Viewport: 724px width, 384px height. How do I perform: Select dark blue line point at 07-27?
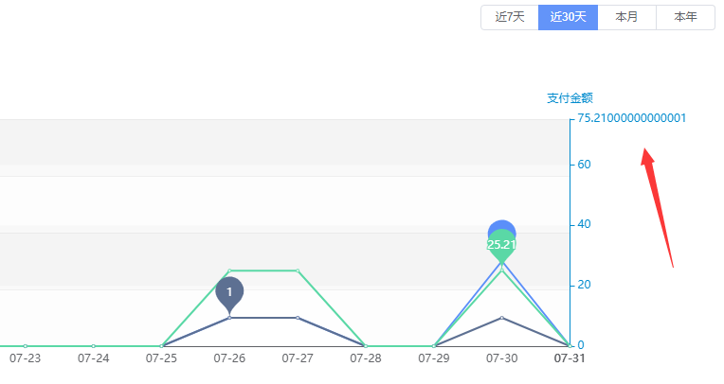(298, 318)
